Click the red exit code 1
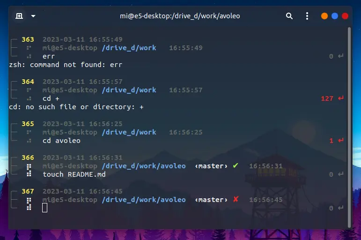Viewport: 361px width, 240px height. coord(332,141)
